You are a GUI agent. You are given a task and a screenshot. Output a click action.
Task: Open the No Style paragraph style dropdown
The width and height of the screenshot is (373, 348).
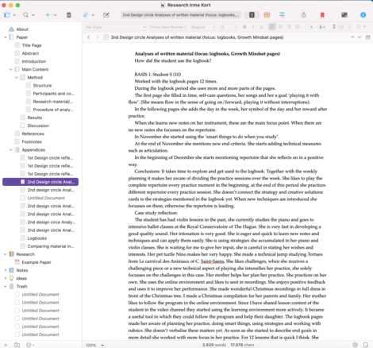(116, 27)
